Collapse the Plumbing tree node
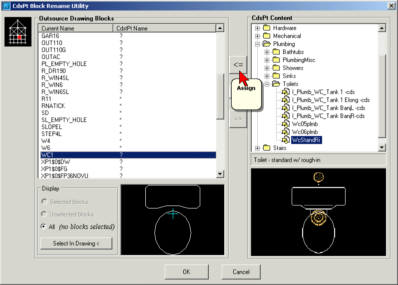 coord(257,44)
